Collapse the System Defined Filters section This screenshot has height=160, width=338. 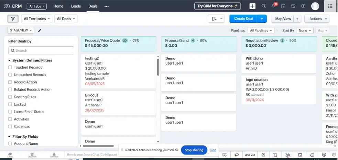coord(9,60)
